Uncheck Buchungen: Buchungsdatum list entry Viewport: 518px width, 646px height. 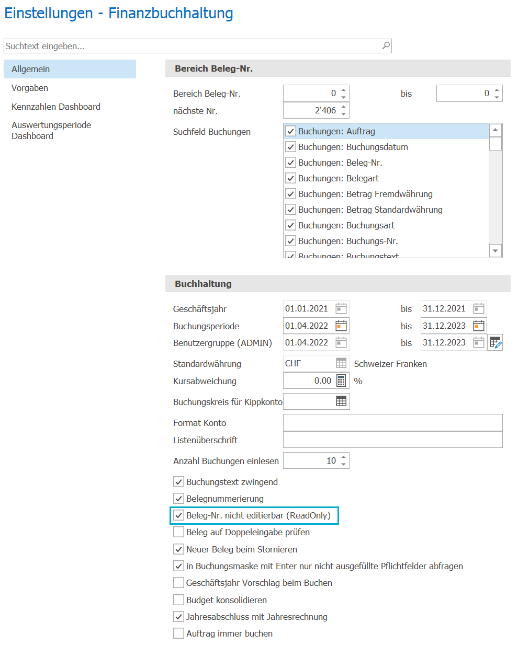pyautogui.click(x=291, y=147)
